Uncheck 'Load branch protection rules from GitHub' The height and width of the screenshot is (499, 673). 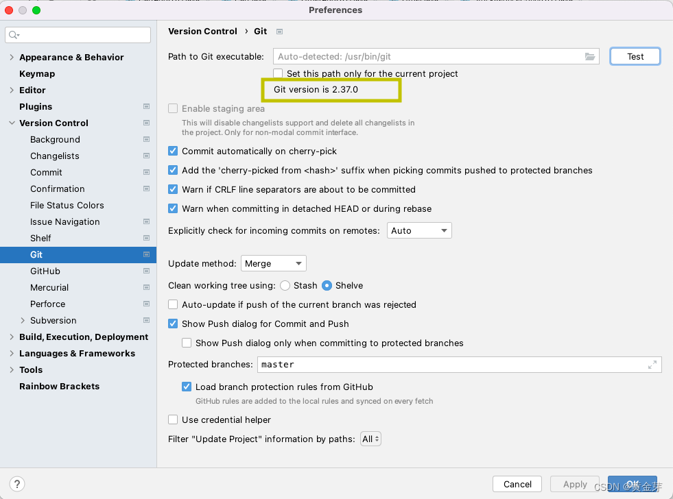[187, 387]
